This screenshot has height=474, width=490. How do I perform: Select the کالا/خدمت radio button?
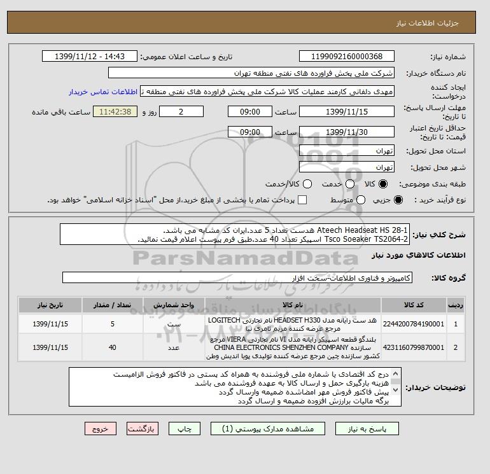tap(307, 184)
